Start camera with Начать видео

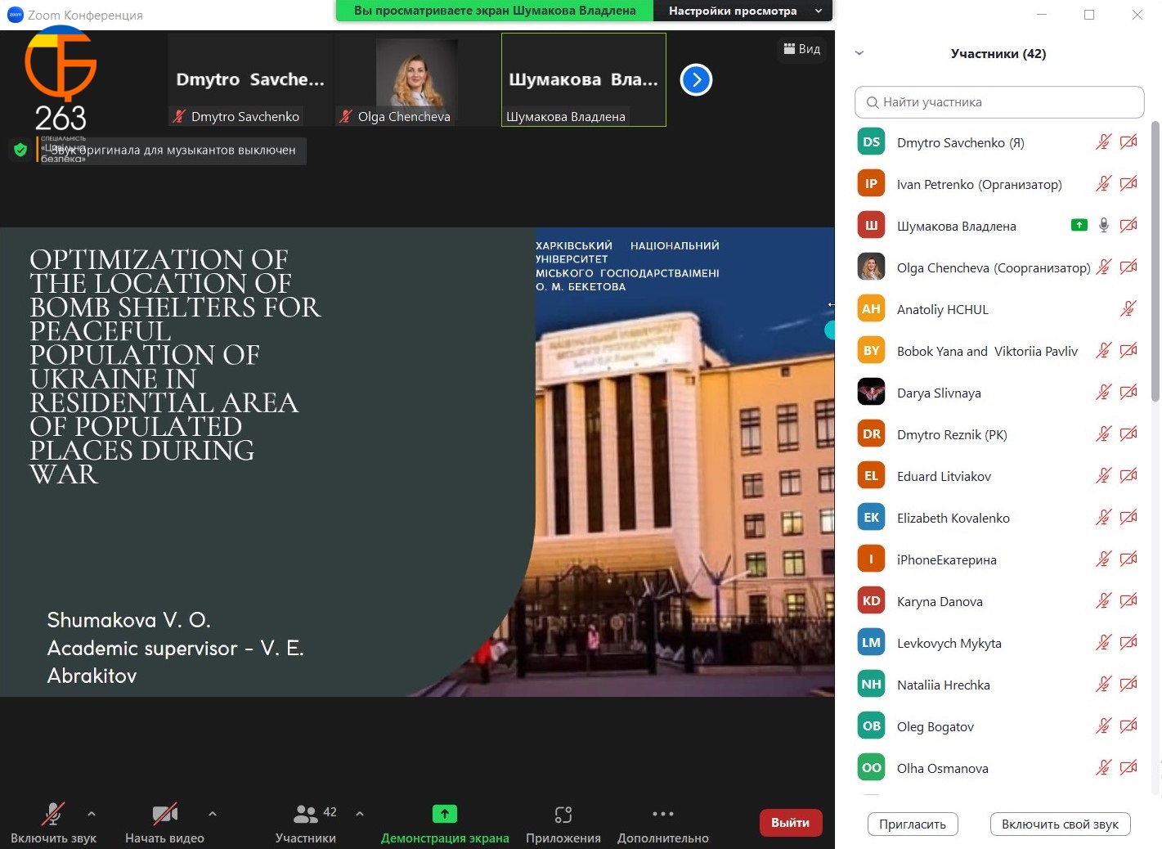pyautogui.click(x=164, y=814)
